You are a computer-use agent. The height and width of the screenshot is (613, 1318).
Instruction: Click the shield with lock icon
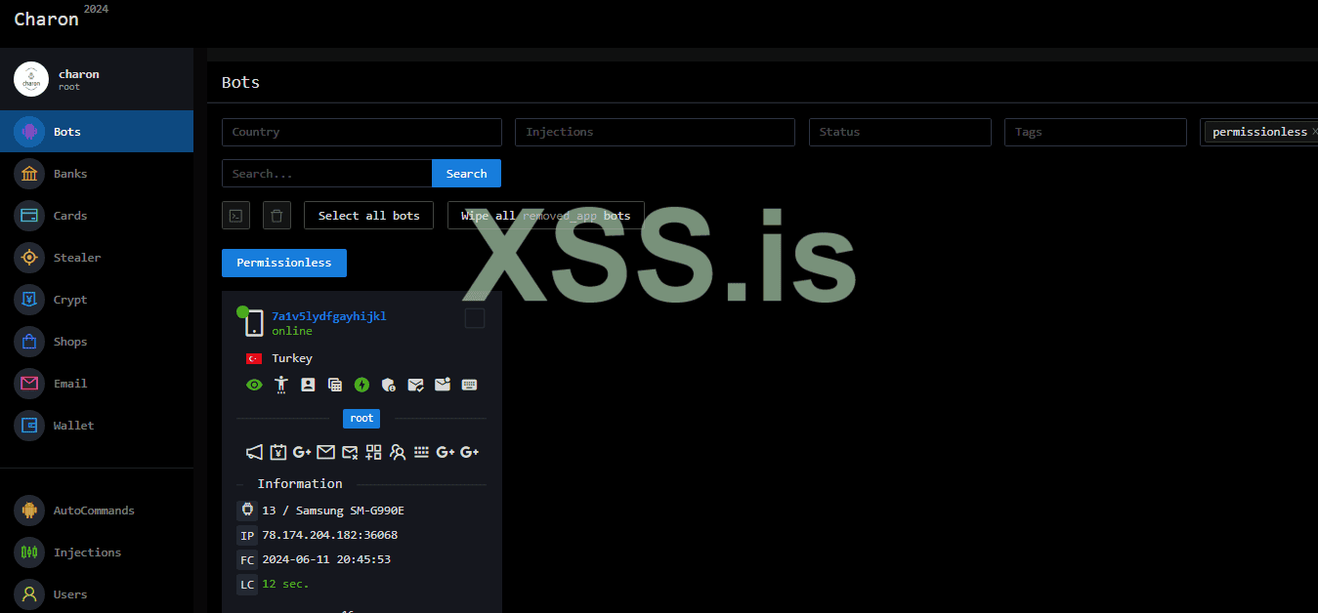click(x=389, y=385)
